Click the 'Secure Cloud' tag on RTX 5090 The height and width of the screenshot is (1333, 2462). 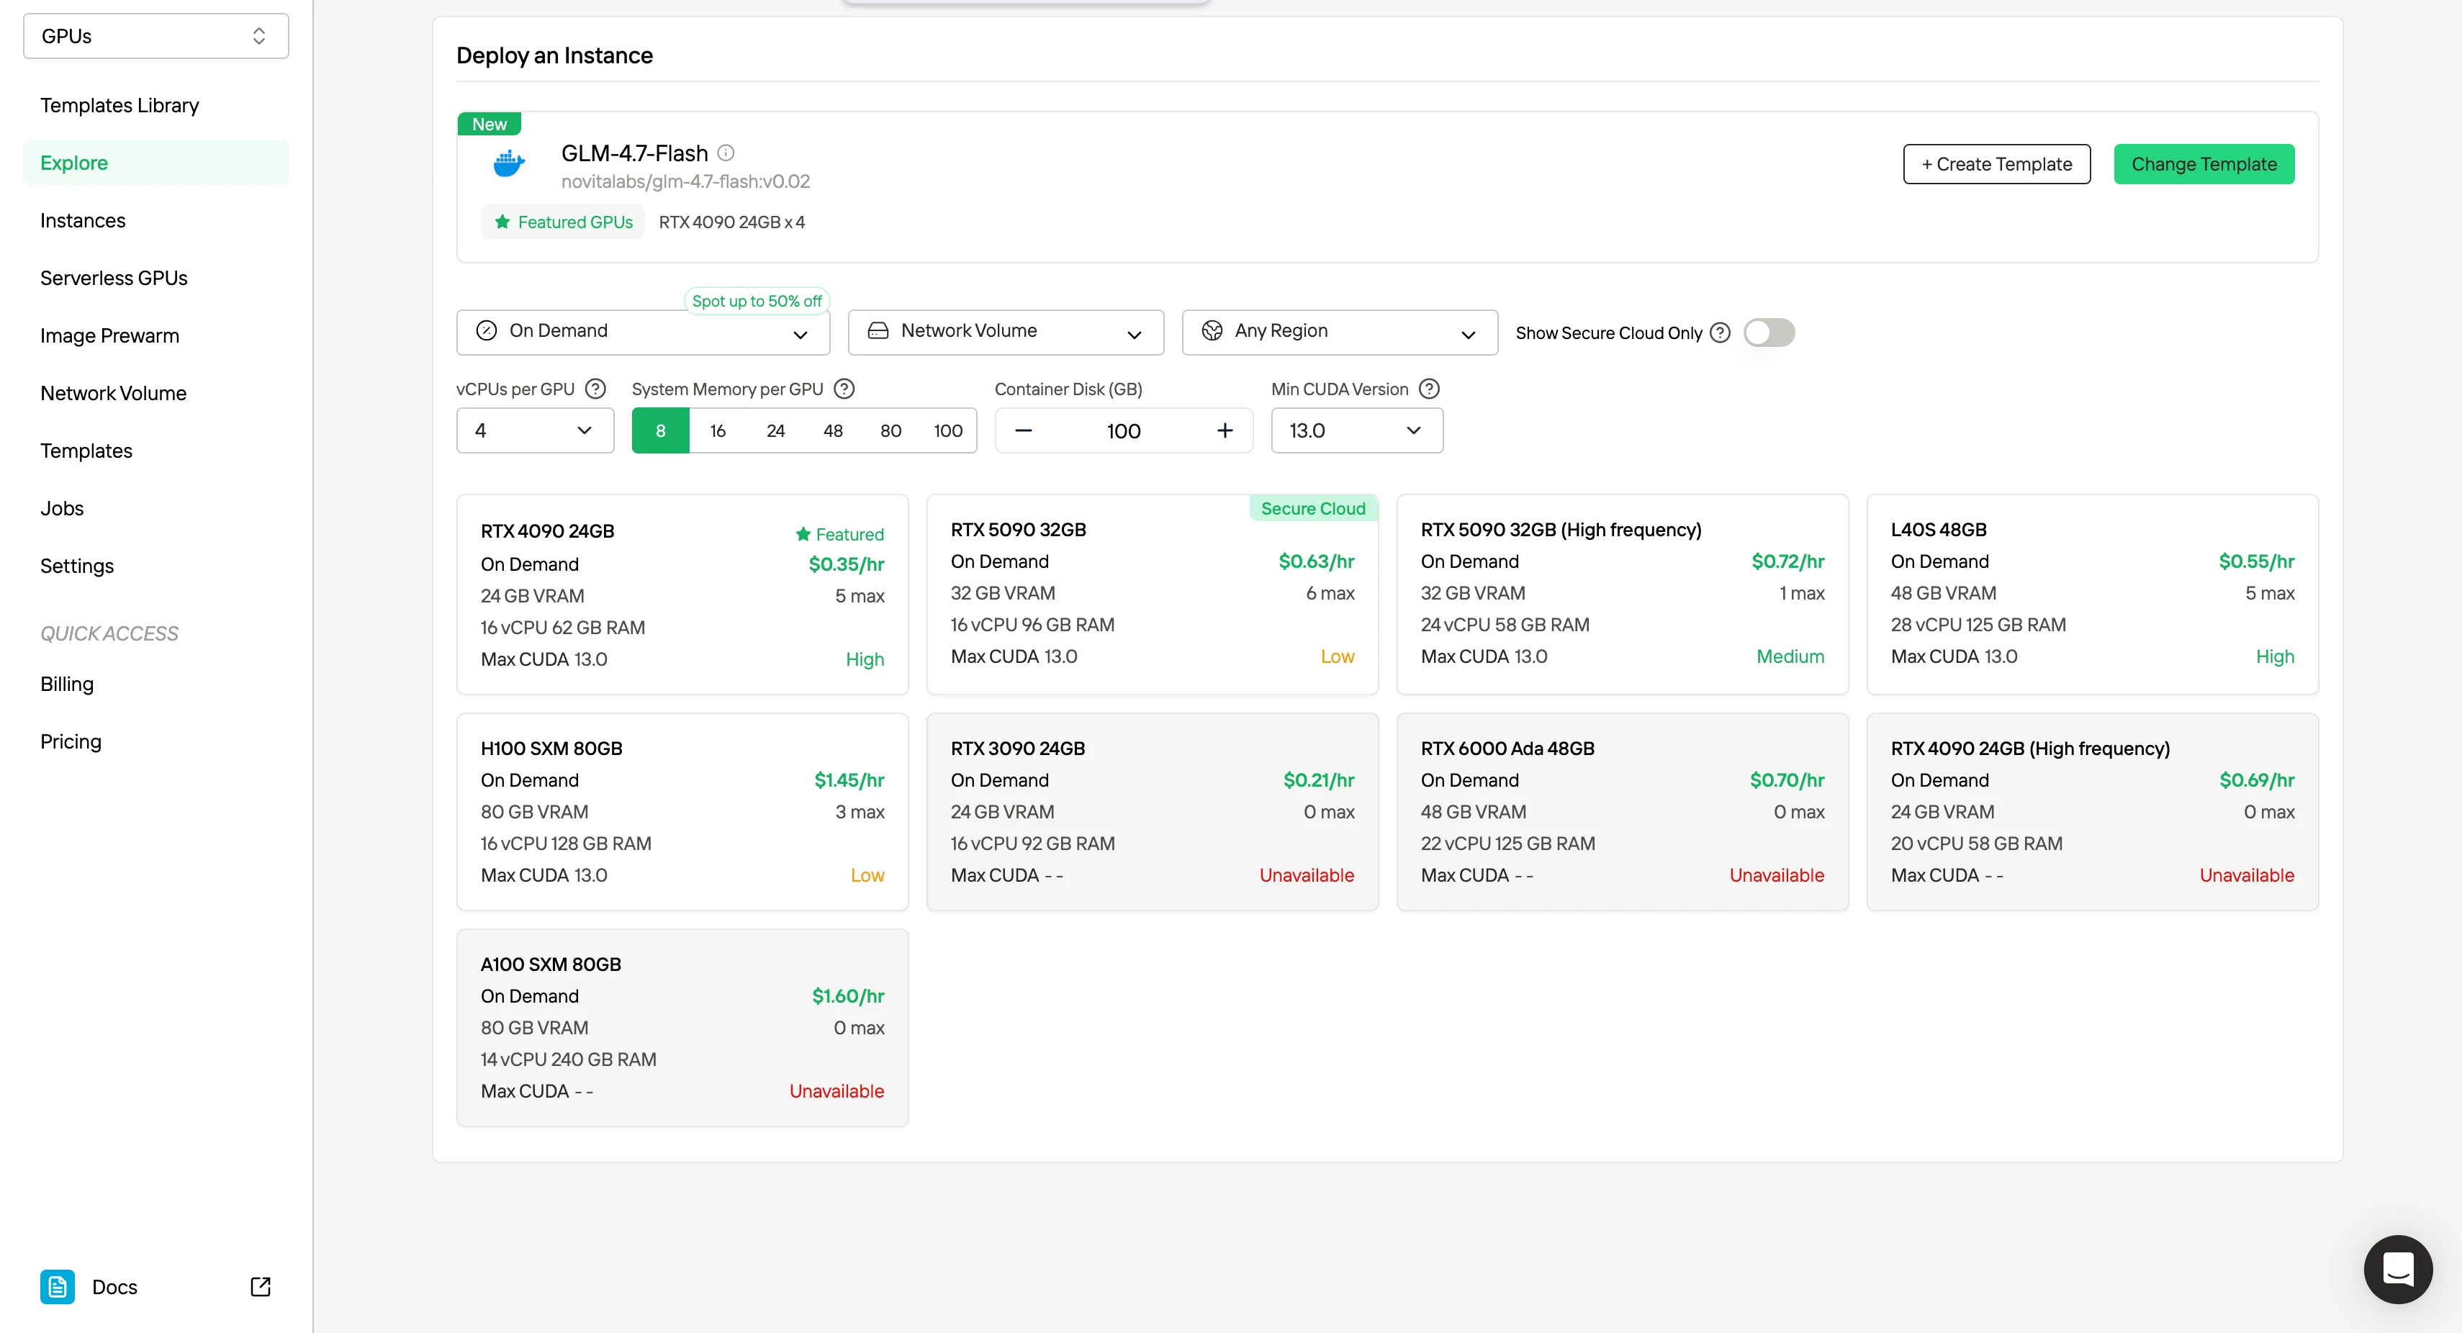click(1313, 508)
